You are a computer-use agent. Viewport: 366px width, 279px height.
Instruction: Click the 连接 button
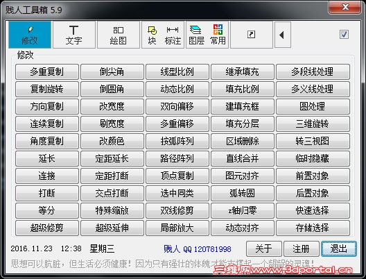pyautogui.click(x=47, y=176)
